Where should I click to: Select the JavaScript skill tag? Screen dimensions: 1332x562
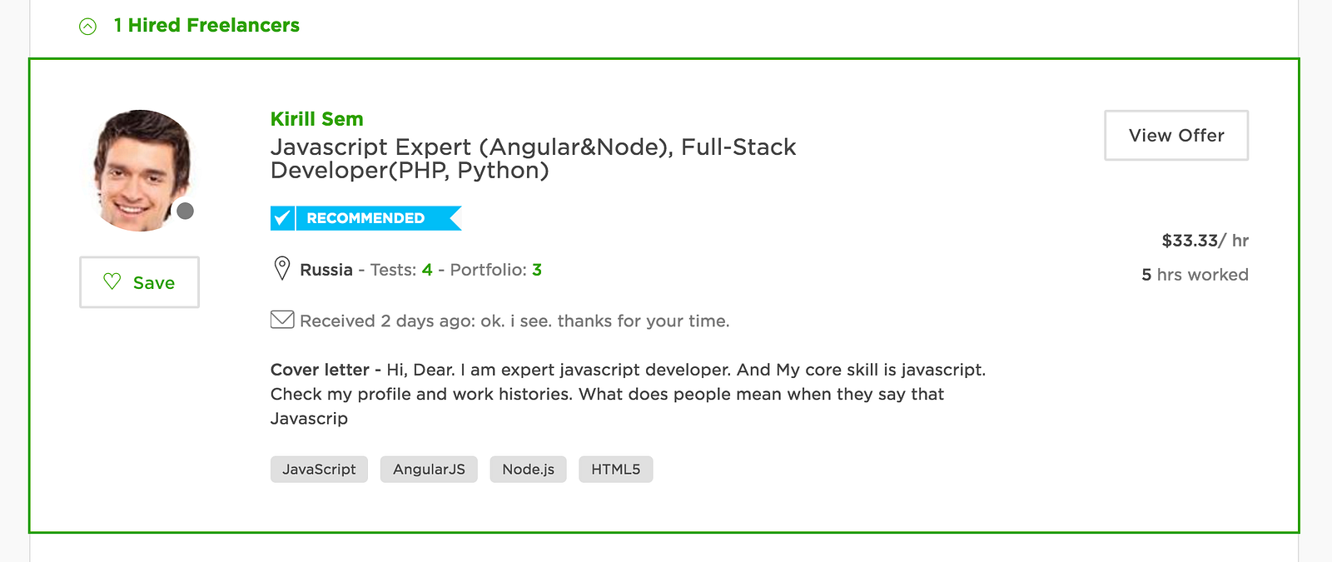319,470
